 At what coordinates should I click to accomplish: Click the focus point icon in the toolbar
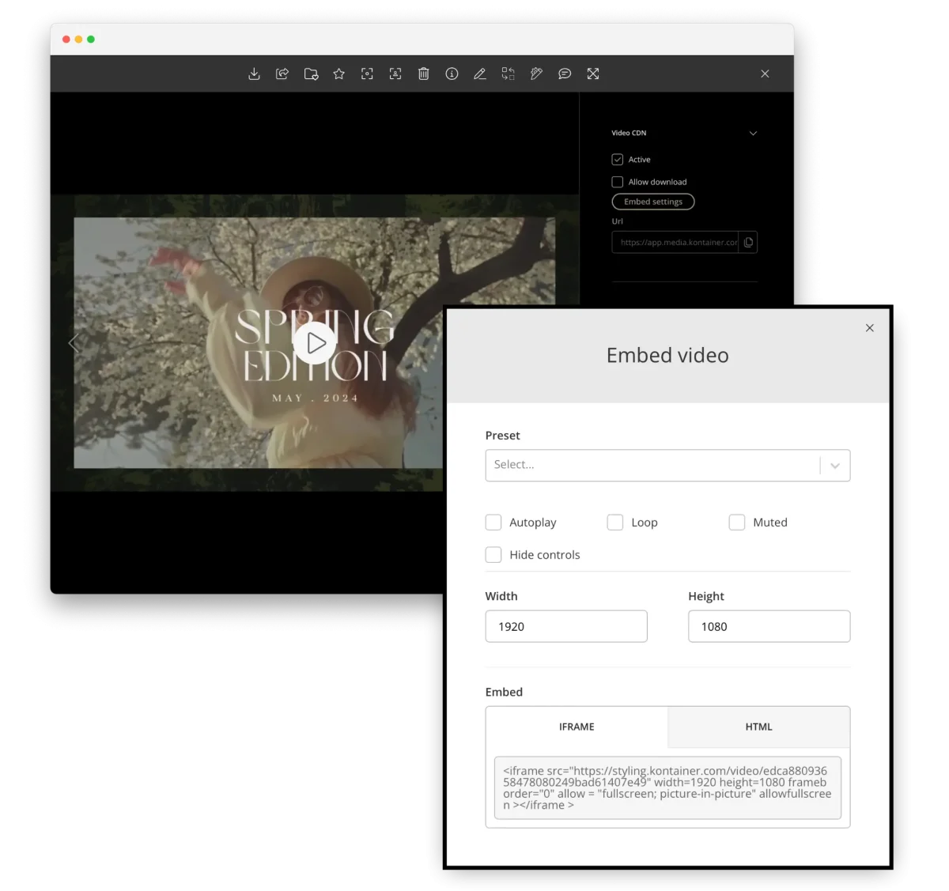[x=367, y=74]
